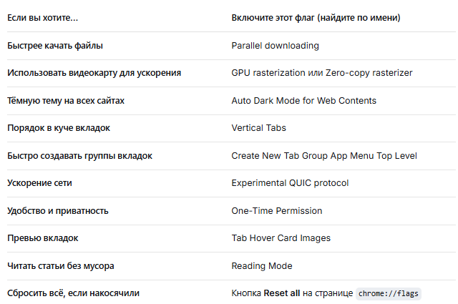The height and width of the screenshot is (304, 458).
Task: Click the 'Vertical Tabs' table cell
Action: pos(259,128)
